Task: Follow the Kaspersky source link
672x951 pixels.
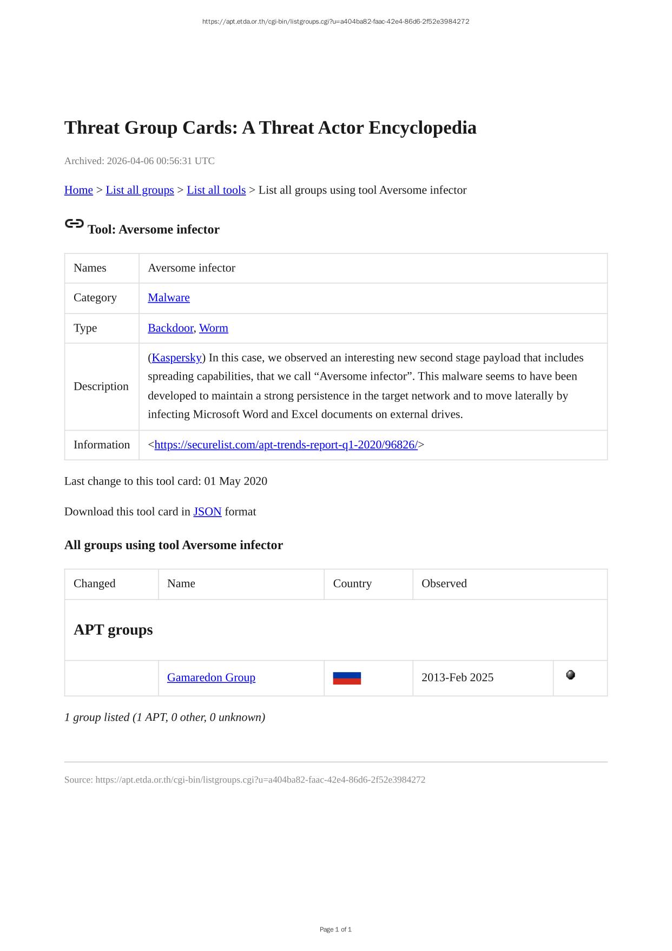Action: coord(176,358)
